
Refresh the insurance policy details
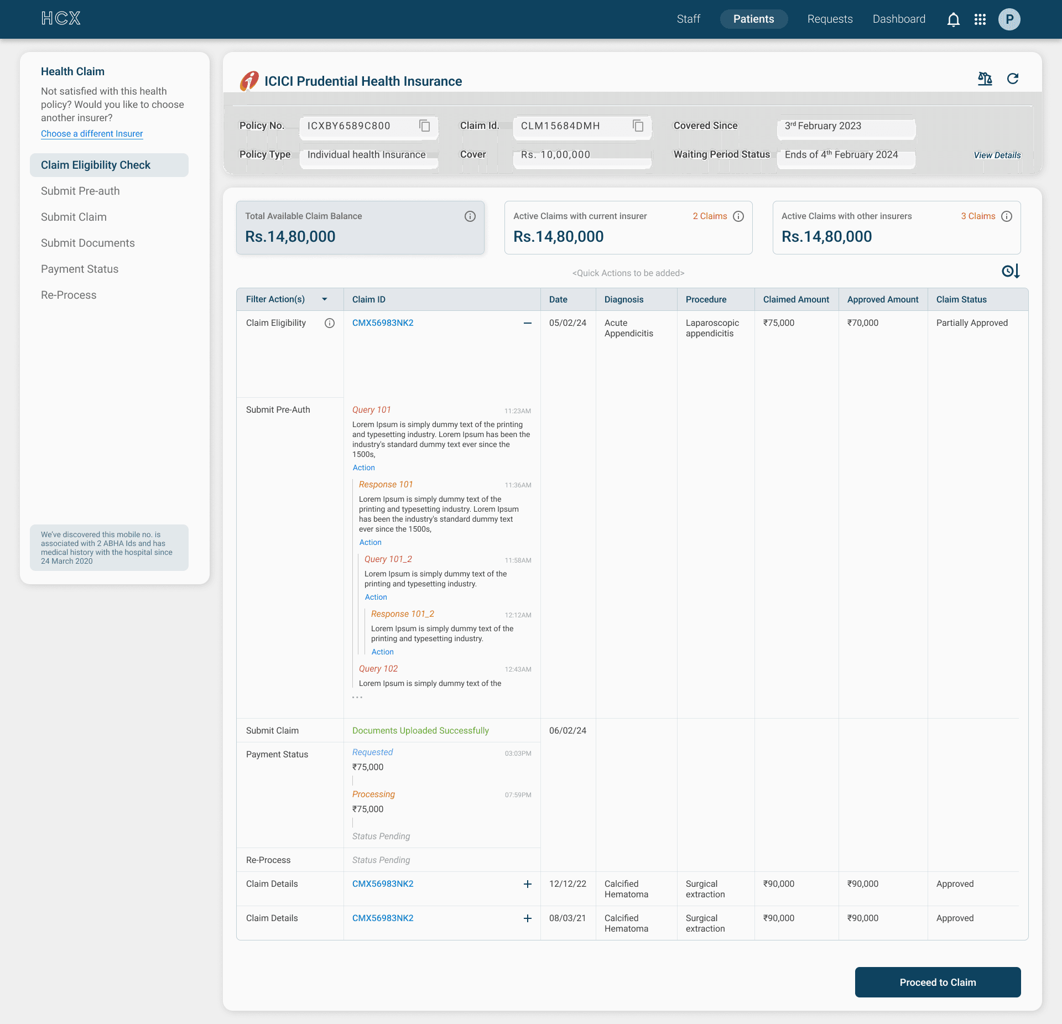(x=1013, y=79)
